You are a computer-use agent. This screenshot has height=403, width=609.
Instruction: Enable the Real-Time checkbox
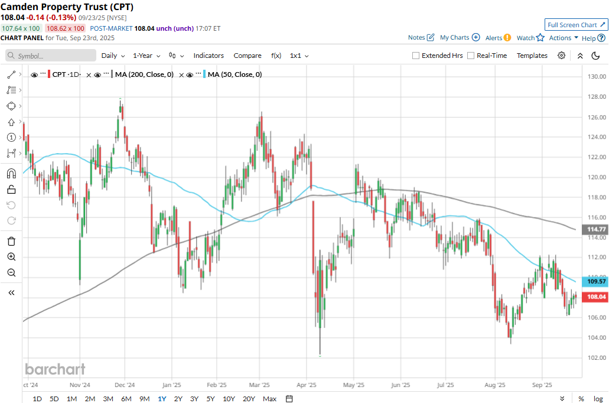(x=471, y=56)
